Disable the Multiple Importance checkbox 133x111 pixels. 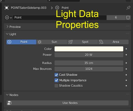(56, 80)
